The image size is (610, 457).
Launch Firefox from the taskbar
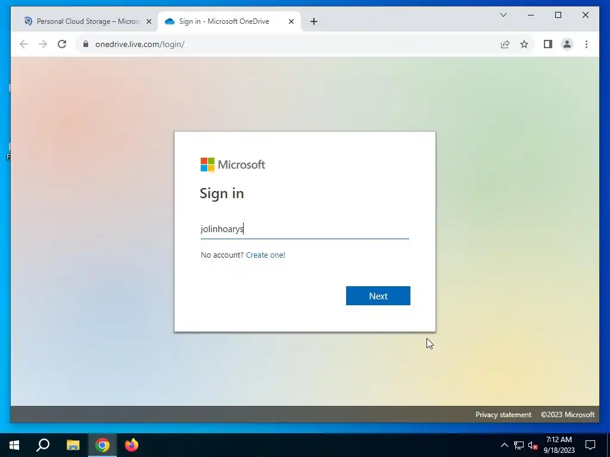[132, 445]
